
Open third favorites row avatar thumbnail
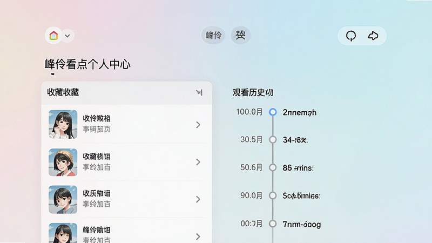tap(63, 199)
